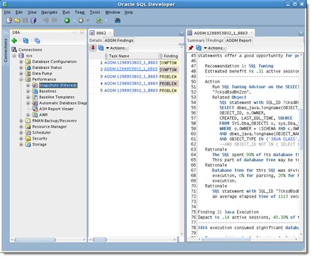Click ADDM Report vertical scrollbar thumb
Image resolution: width=312 pixels, height=258 pixels.
[301, 129]
